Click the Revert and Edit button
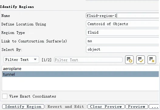 [x=66, y=107]
